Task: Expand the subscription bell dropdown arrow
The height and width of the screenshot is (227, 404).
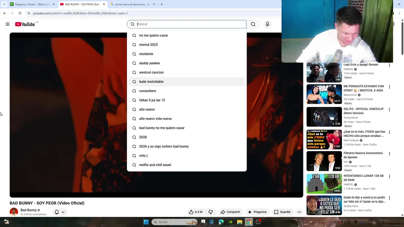Action: [x=63, y=212]
